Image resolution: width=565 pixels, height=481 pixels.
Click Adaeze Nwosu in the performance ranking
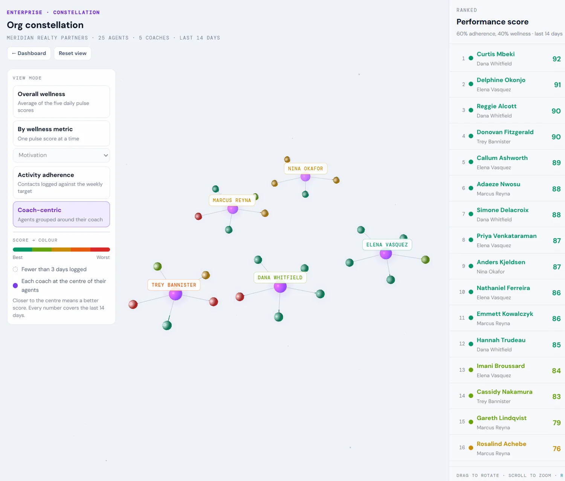tap(507, 188)
